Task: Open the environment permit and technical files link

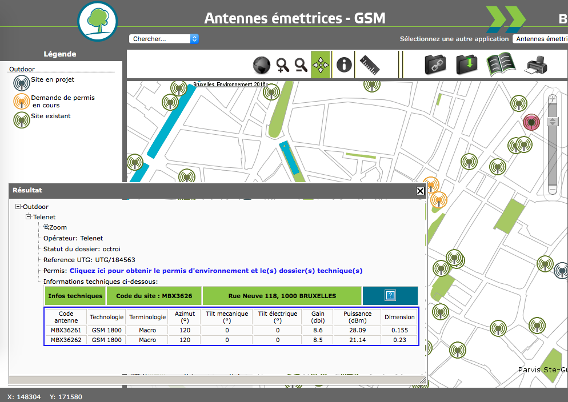Action: pos(216,271)
